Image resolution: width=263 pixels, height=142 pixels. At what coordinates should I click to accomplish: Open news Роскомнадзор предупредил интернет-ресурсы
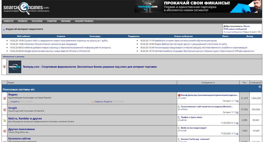[x=201, y=48]
